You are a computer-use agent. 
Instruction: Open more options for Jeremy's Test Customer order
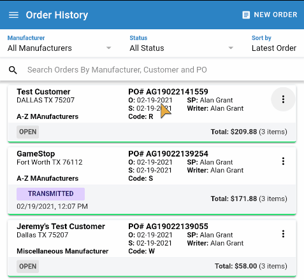click(x=283, y=234)
